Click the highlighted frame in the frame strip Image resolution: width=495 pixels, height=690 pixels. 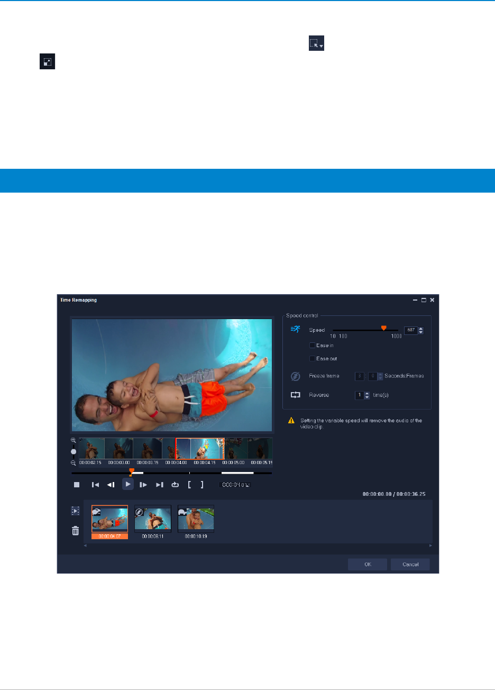click(200, 449)
